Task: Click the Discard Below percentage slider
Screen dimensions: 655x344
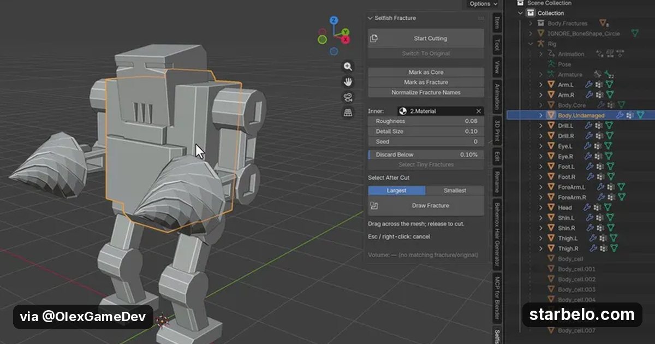Action: tap(426, 155)
